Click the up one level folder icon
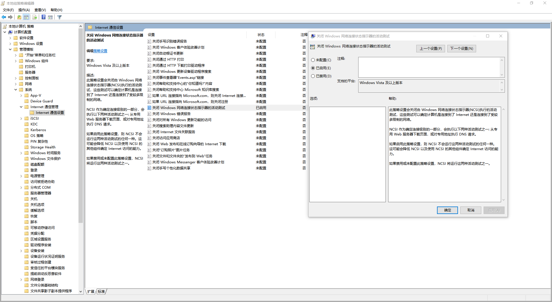The image size is (552, 302). click(x=19, y=17)
